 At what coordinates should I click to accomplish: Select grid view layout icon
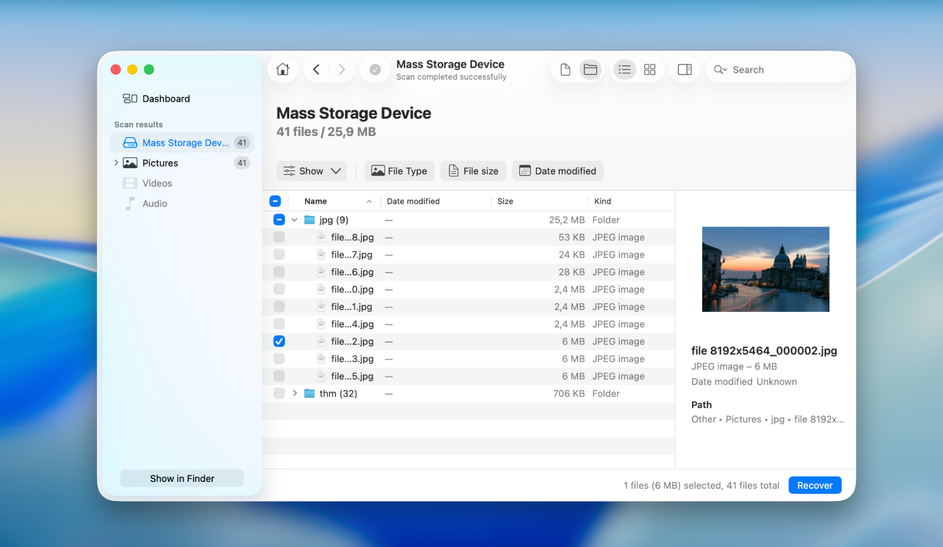pyautogui.click(x=650, y=69)
